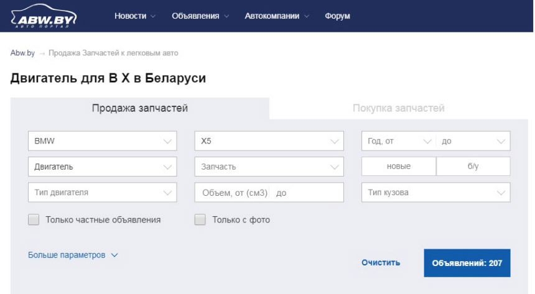Open the Запчасть dropdown
This screenshot has width=535, height=294.
269,167
